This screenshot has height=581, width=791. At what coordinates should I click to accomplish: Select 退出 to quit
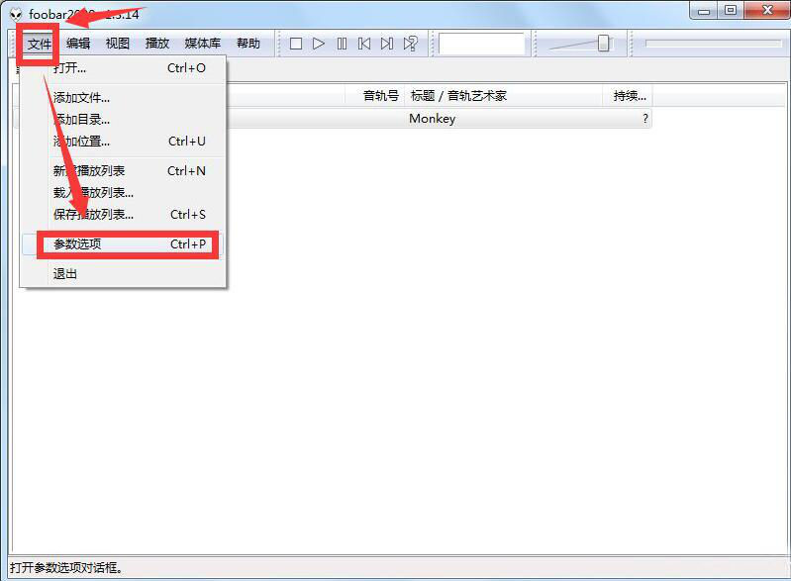click(123, 274)
